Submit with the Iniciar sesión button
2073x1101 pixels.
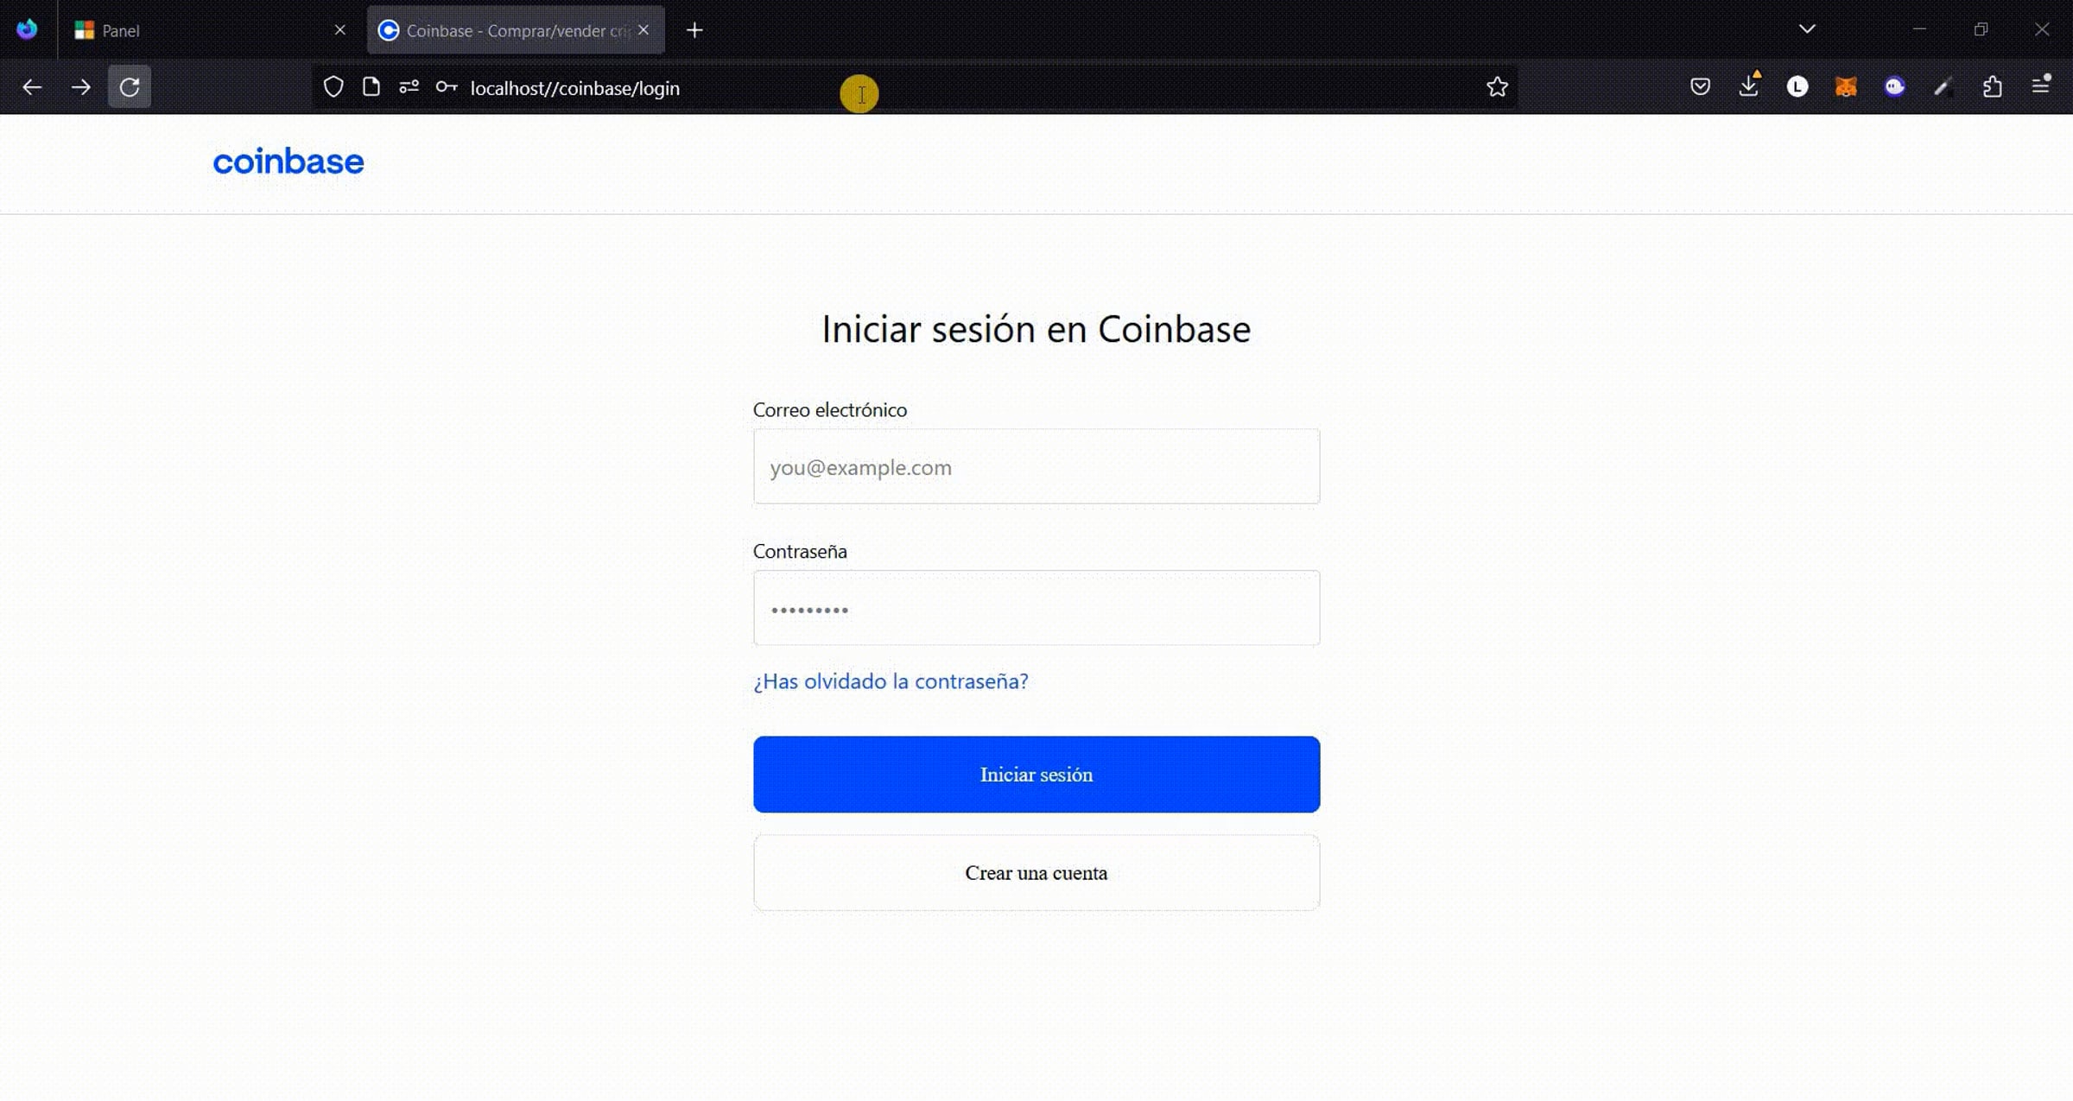tap(1036, 775)
